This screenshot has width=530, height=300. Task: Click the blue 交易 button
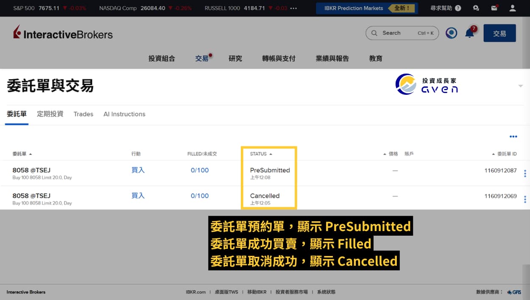(499, 33)
